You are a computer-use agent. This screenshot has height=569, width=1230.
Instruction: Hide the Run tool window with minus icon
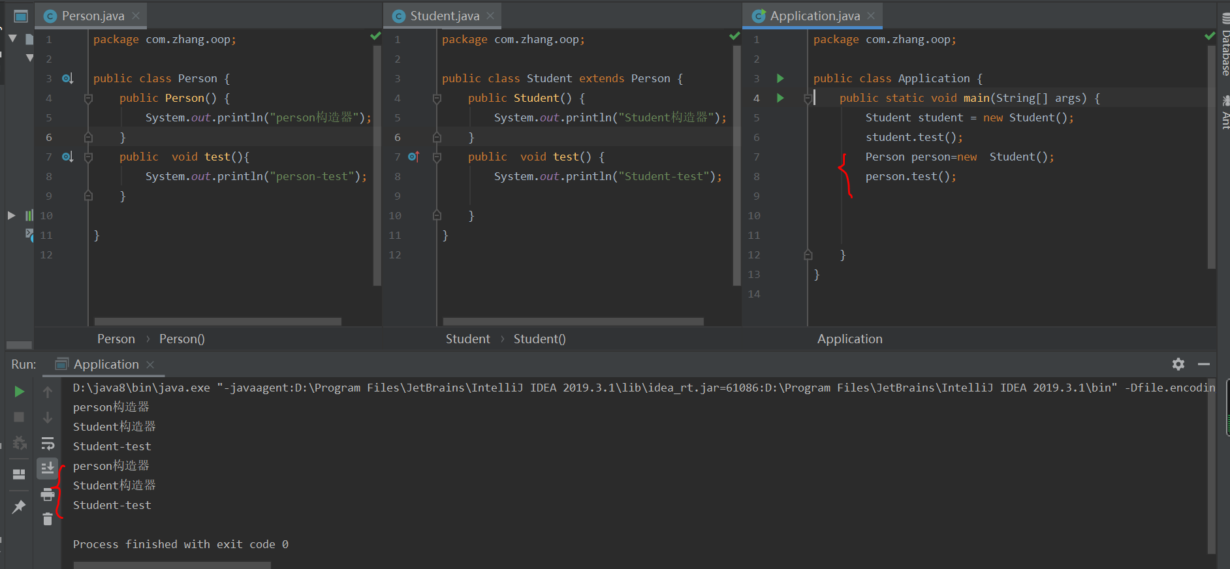1204,364
